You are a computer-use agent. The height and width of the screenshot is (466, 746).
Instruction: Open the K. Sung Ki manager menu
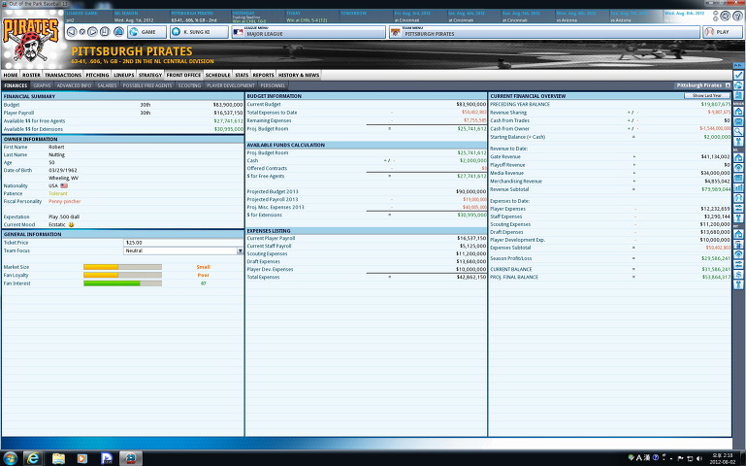[x=199, y=32]
